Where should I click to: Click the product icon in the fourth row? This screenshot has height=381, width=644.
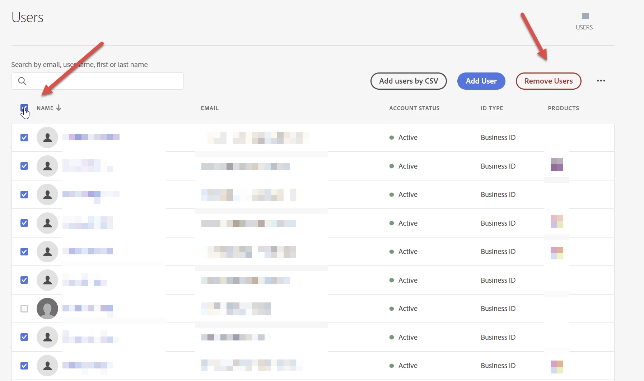[x=557, y=221]
